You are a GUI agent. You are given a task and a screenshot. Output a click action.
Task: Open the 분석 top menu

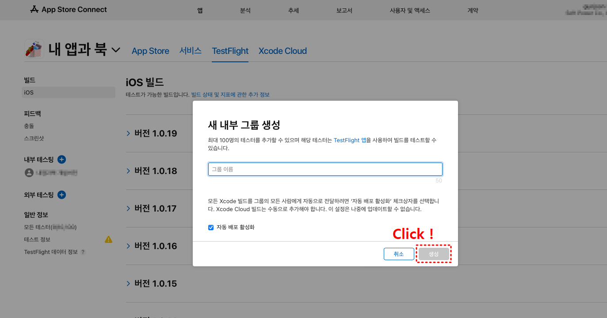pyautogui.click(x=245, y=11)
